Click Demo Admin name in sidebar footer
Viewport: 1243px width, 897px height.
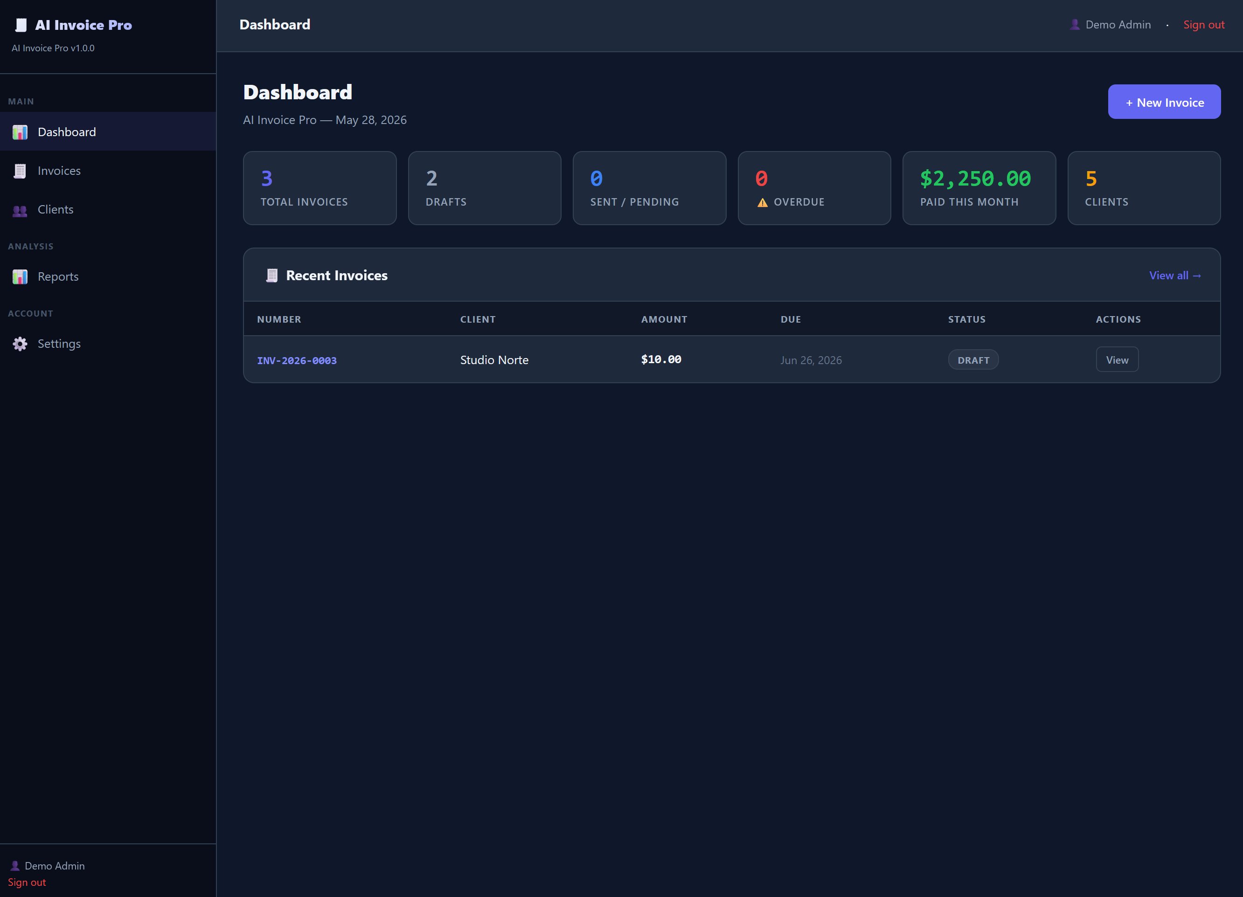(x=55, y=866)
